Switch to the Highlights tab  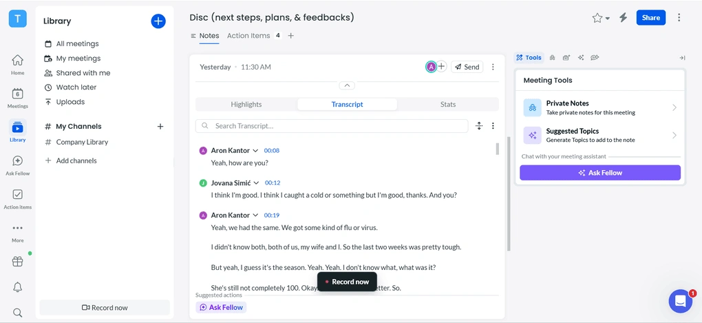[246, 105]
